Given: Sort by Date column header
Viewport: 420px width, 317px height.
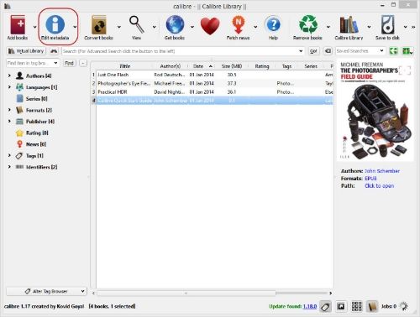Looking at the screenshot, I should (x=202, y=66).
